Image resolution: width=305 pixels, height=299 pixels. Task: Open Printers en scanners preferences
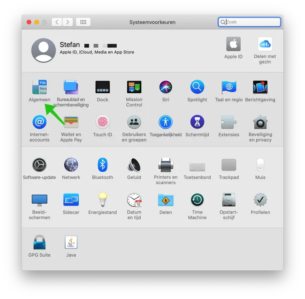click(166, 165)
